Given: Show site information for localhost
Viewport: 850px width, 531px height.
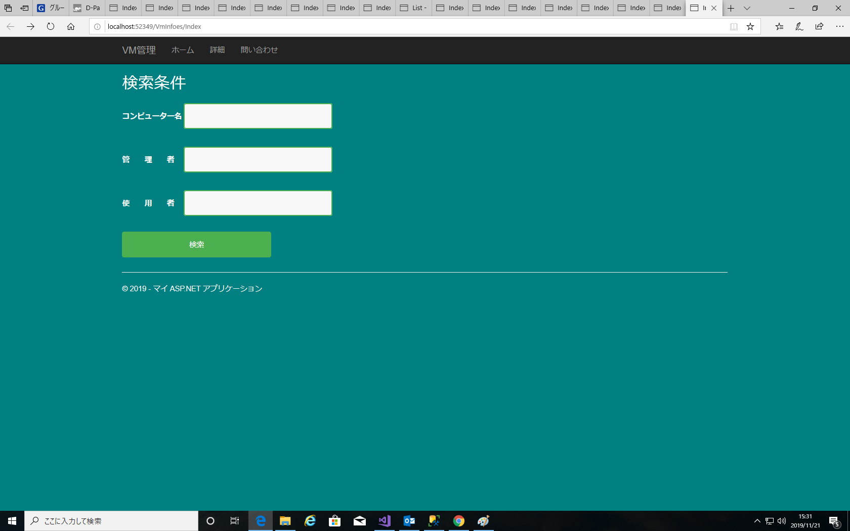Looking at the screenshot, I should [98, 27].
